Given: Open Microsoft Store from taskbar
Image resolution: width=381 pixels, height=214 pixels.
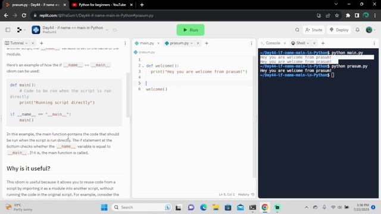Looking at the screenshot, I should [228, 207].
